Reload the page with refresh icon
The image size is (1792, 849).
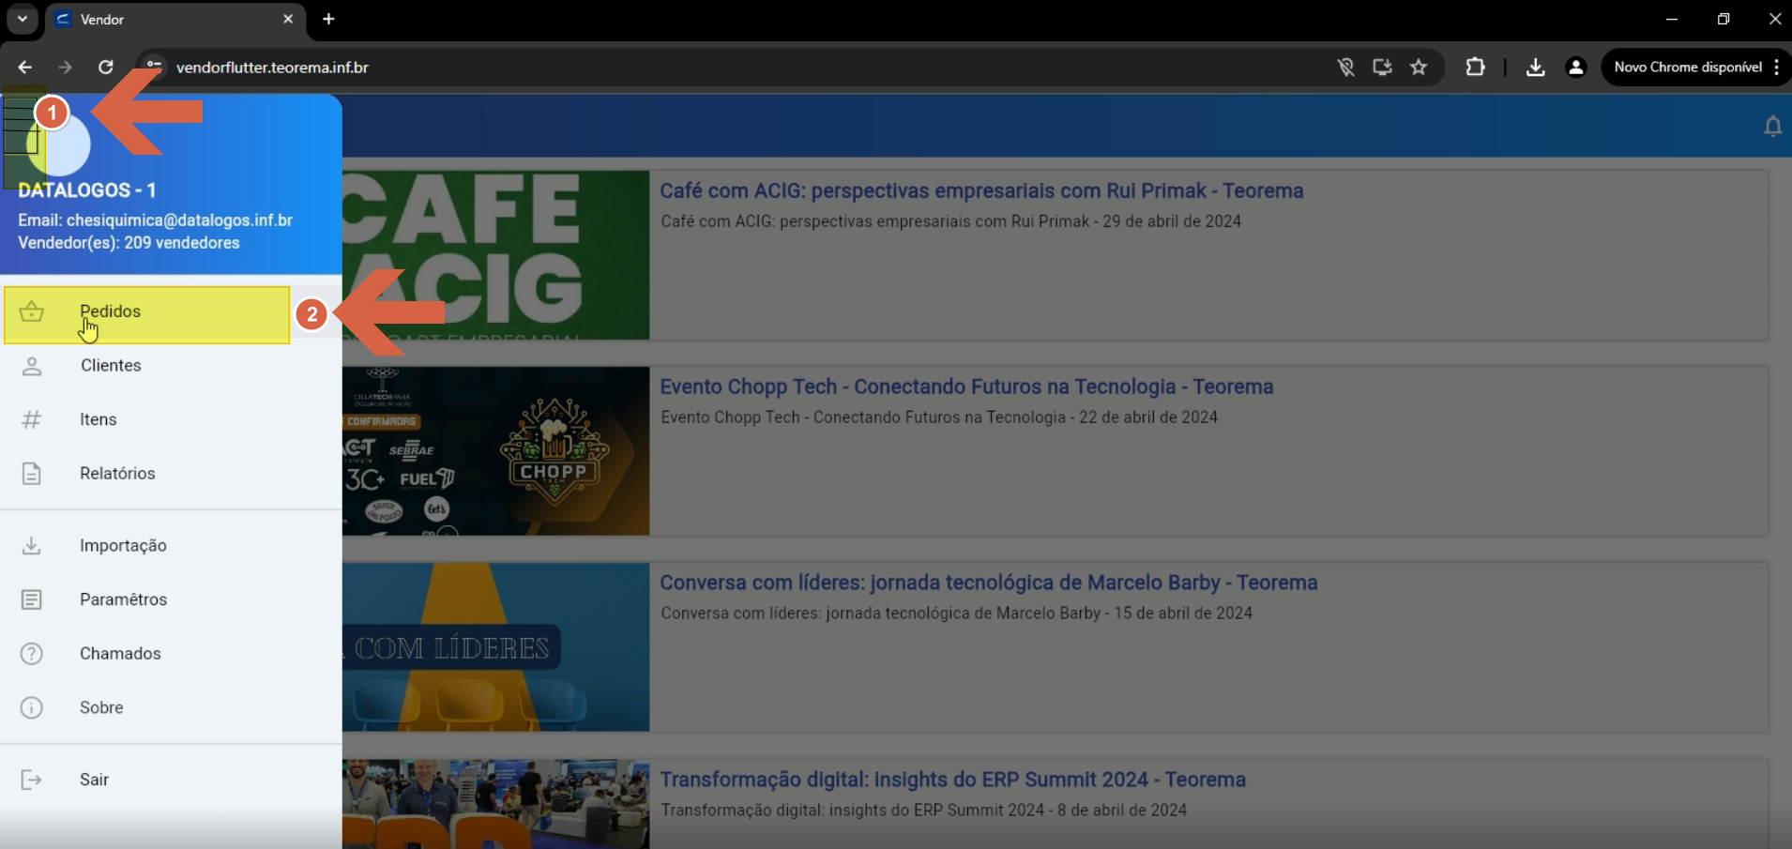tap(106, 68)
